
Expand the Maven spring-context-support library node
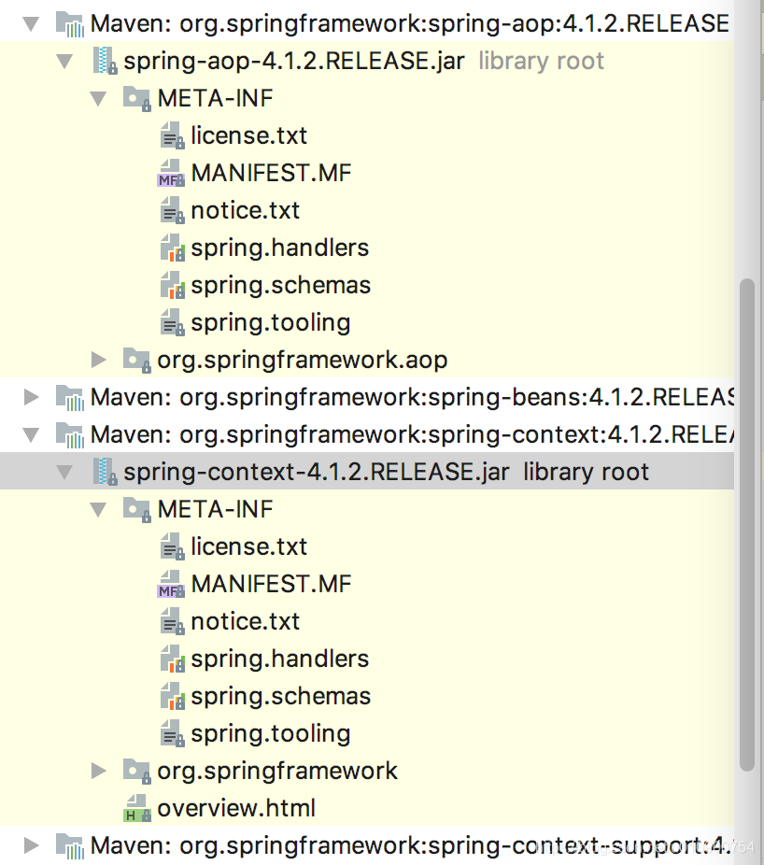tap(32, 845)
